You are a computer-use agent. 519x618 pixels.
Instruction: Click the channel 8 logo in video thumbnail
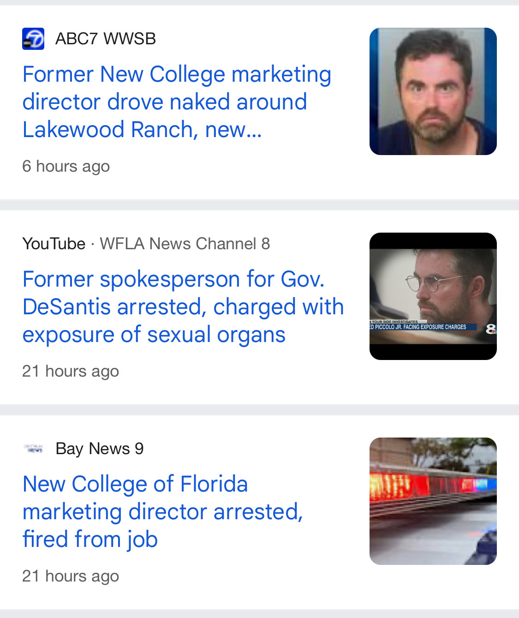[x=491, y=329]
